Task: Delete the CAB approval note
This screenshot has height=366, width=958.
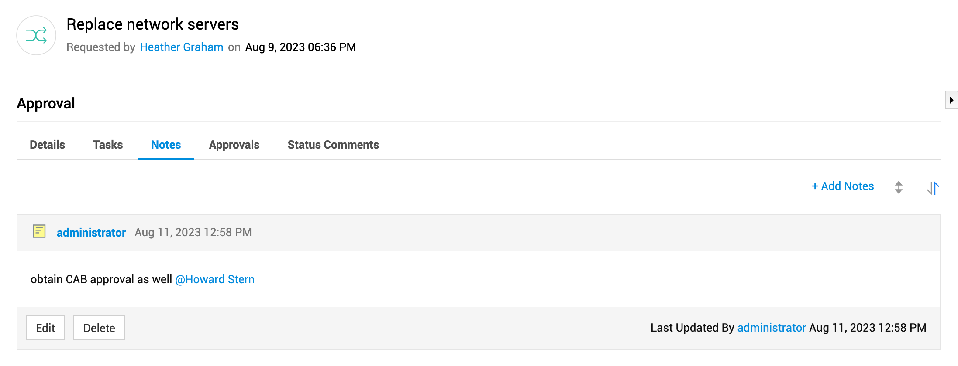Action: point(99,328)
